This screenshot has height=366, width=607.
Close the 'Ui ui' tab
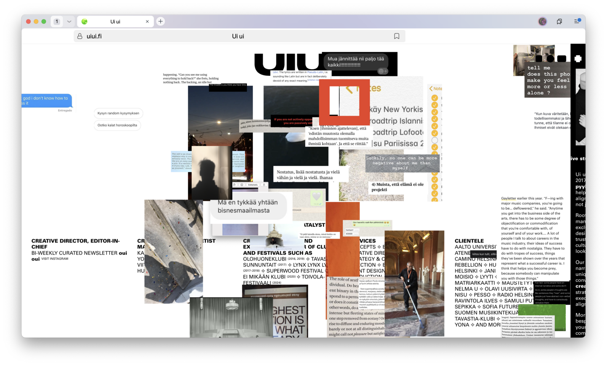coord(147,22)
